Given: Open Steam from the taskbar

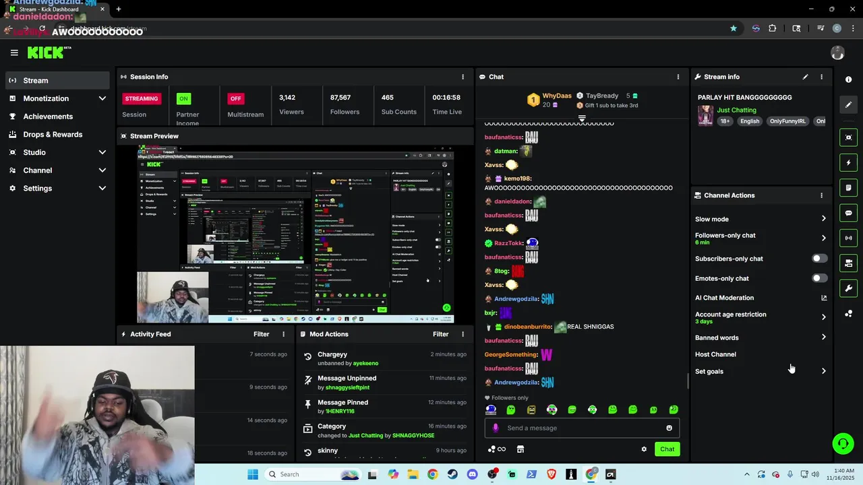Looking at the screenshot, I should pyautogui.click(x=452, y=474).
